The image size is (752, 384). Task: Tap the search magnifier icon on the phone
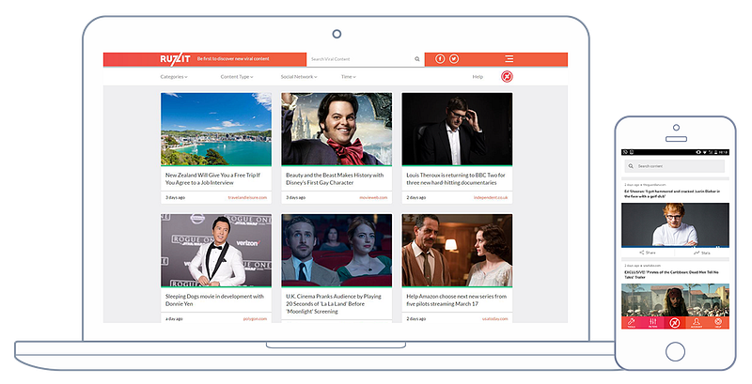[631, 166]
